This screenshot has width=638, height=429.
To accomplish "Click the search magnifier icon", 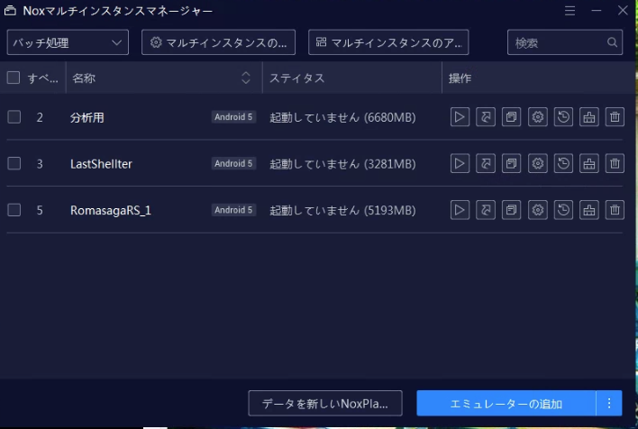I will pos(612,42).
